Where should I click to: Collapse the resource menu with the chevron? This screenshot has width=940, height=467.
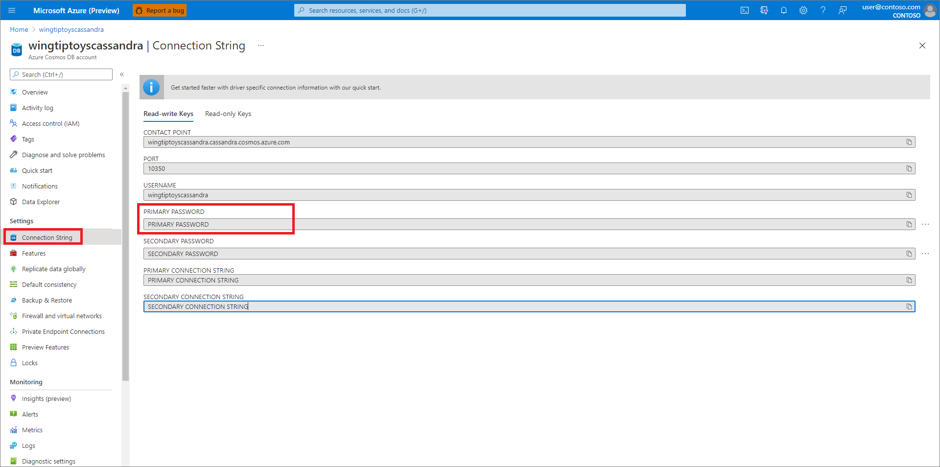coord(122,74)
